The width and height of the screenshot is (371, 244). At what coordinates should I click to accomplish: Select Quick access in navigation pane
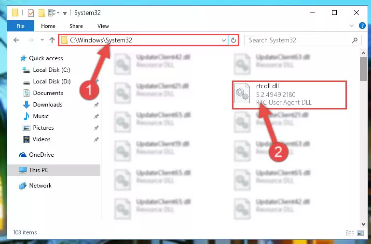coord(46,58)
